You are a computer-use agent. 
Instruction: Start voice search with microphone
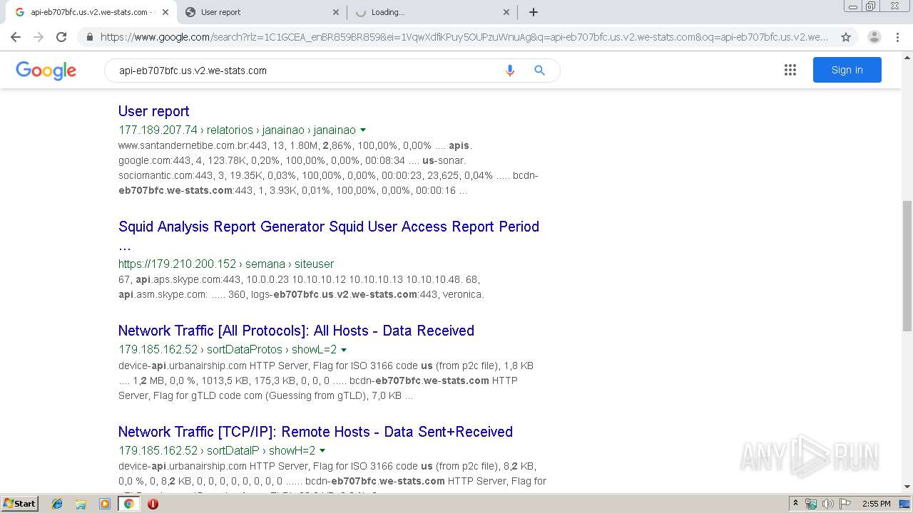pyautogui.click(x=509, y=71)
